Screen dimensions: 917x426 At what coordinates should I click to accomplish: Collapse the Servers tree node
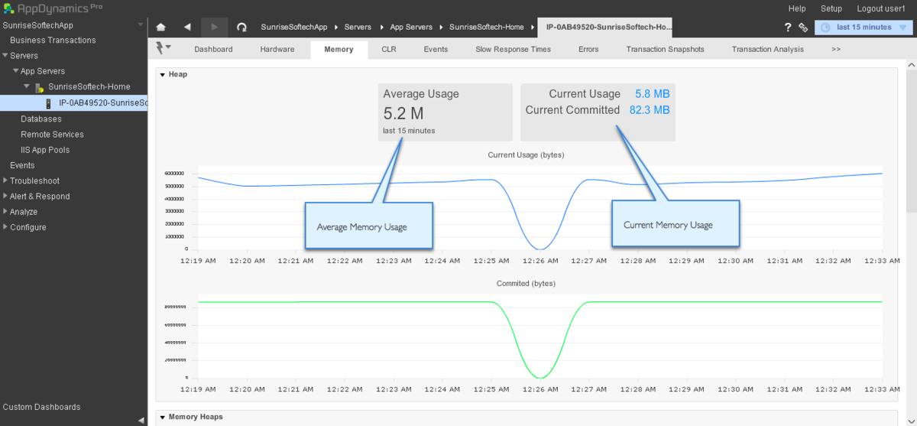(5, 55)
